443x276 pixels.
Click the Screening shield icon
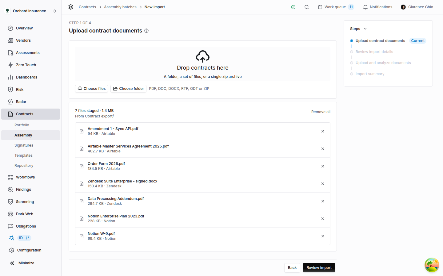pyautogui.click(x=10, y=202)
